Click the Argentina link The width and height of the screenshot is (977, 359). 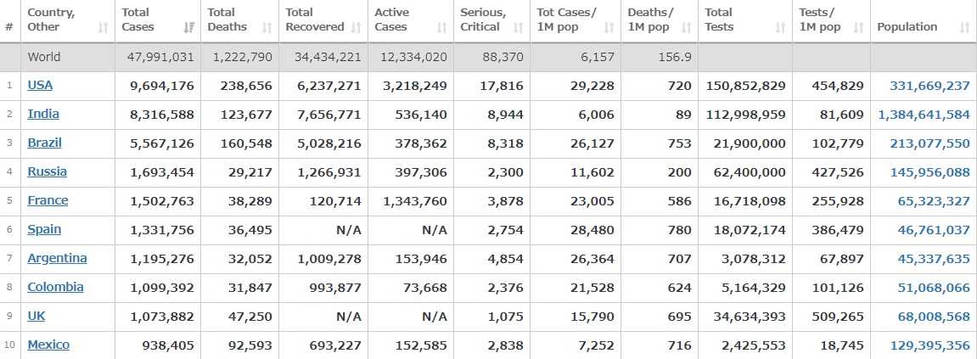57,258
